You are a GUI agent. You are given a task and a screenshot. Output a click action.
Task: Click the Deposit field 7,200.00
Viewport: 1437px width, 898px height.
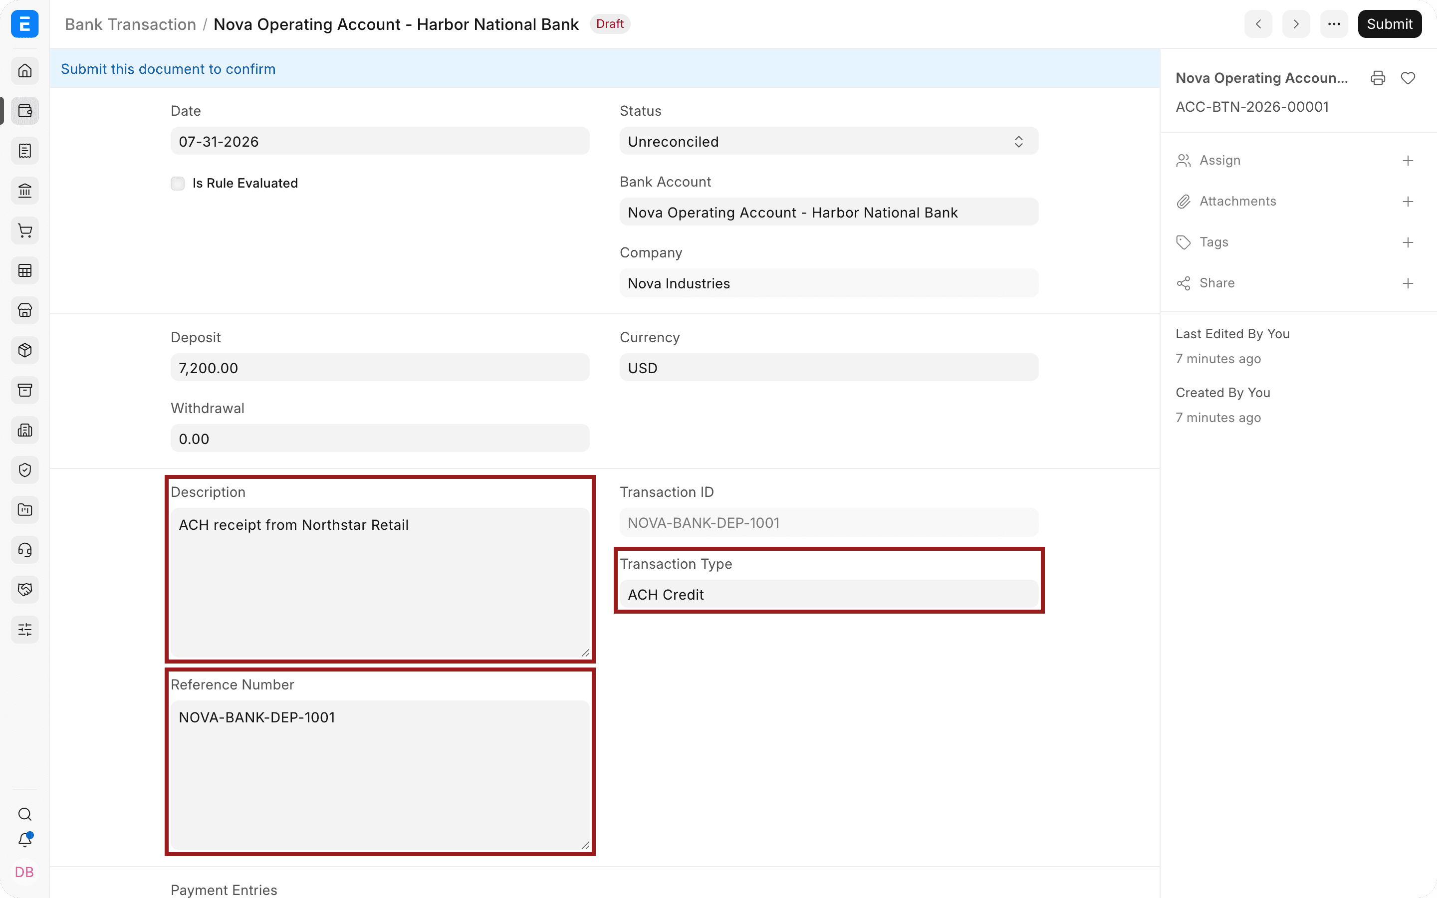coord(380,368)
